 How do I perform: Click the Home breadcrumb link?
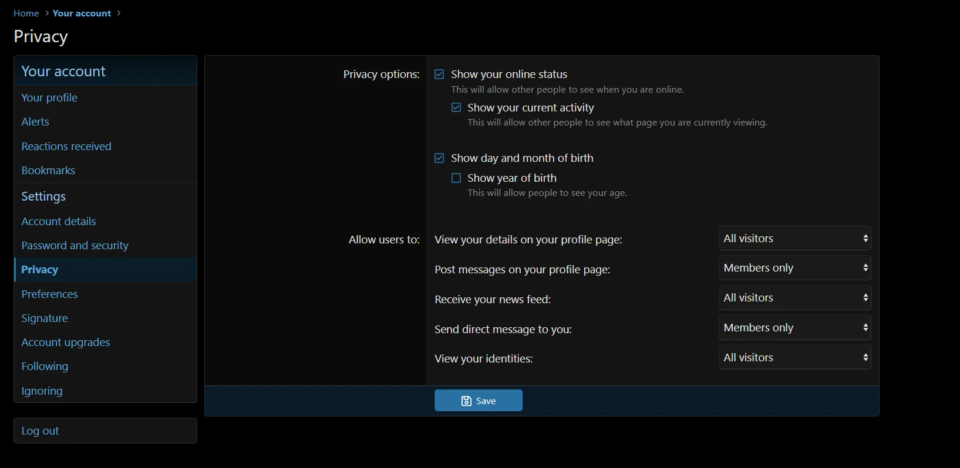(26, 13)
